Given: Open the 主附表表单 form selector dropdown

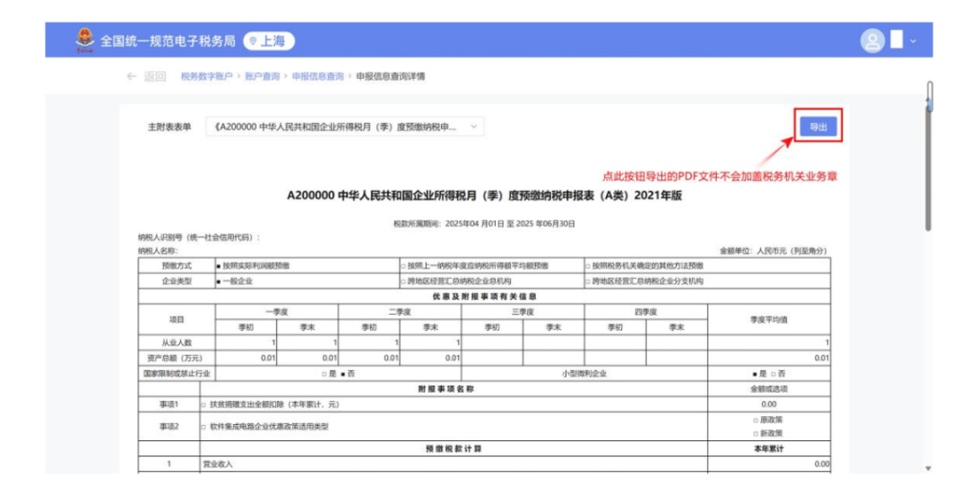Looking at the screenshot, I should (345, 127).
